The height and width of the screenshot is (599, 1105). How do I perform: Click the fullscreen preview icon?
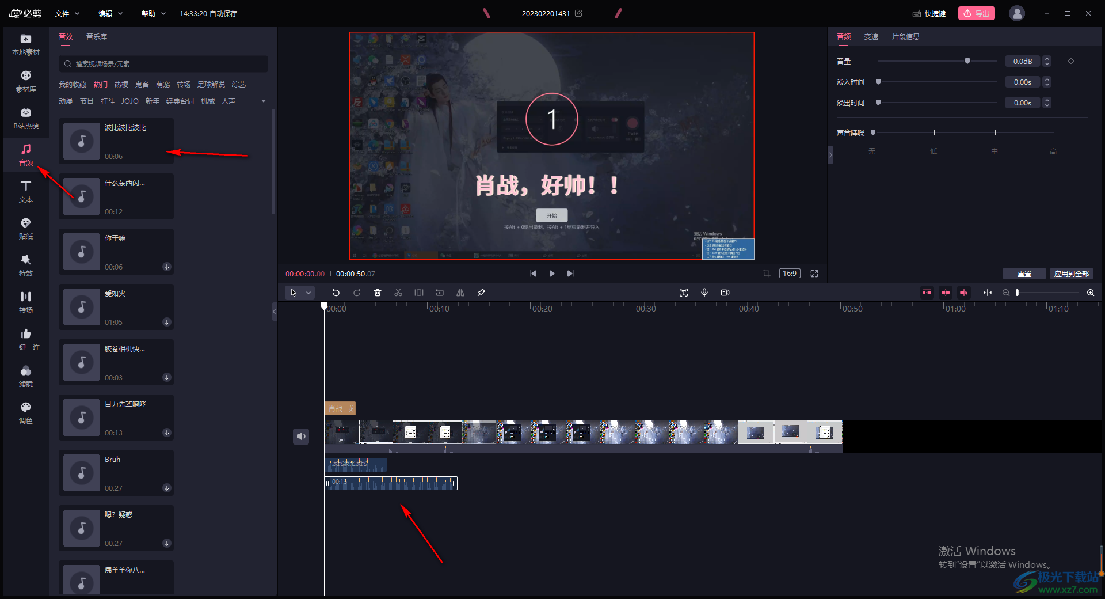[x=814, y=274]
